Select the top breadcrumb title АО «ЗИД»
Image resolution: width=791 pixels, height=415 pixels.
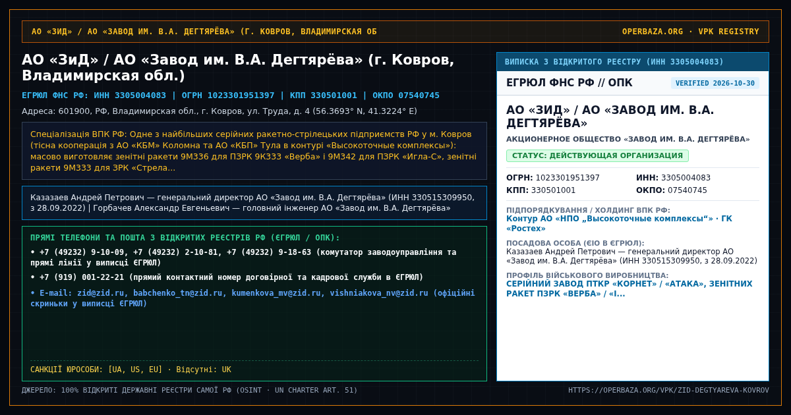click(x=204, y=32)
